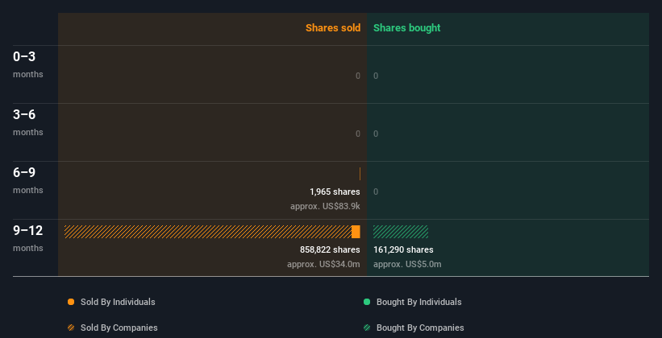Click the shares sold zero in 3–6 months row
The height and width of the screenshot is (338, 662).
[x=358, y=134]
